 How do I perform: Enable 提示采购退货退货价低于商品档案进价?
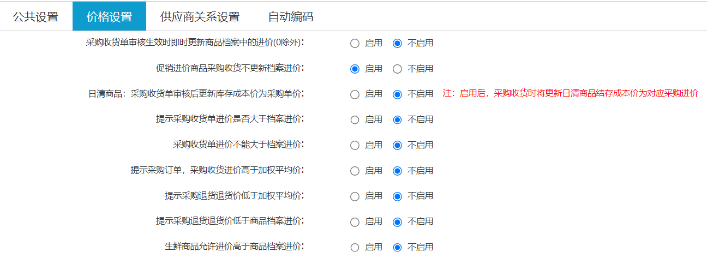click(x=355, y=221)
